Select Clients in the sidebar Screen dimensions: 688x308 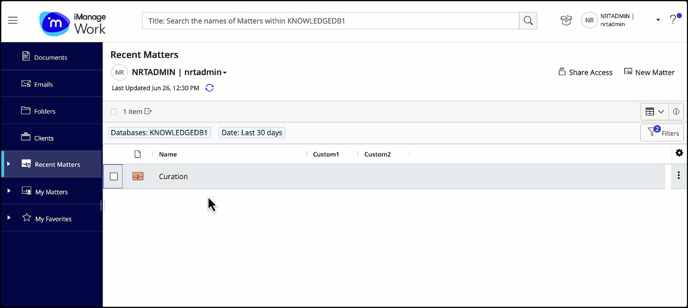tap(44, 138)
